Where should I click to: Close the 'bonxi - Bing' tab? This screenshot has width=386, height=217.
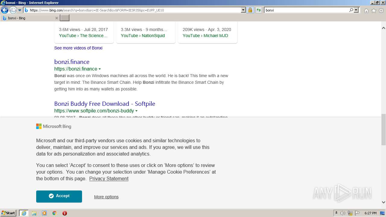click(x=56, y=18)
